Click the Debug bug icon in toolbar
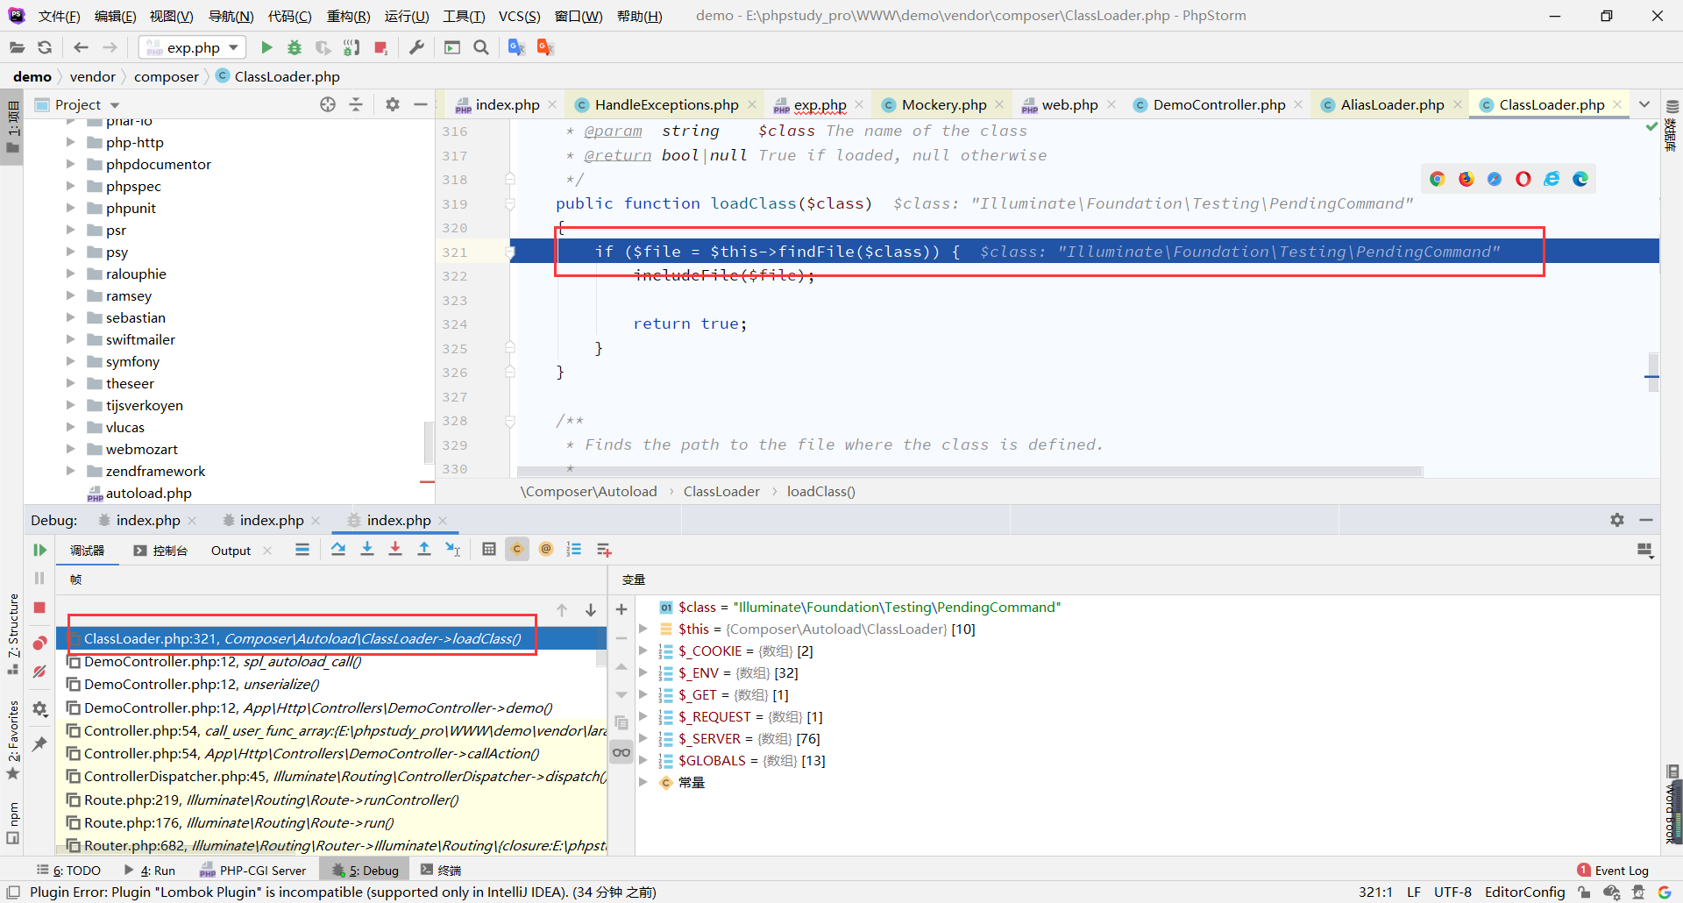Image resolution: width=1683 pixels, height=903 pixels. coord(295,47)
